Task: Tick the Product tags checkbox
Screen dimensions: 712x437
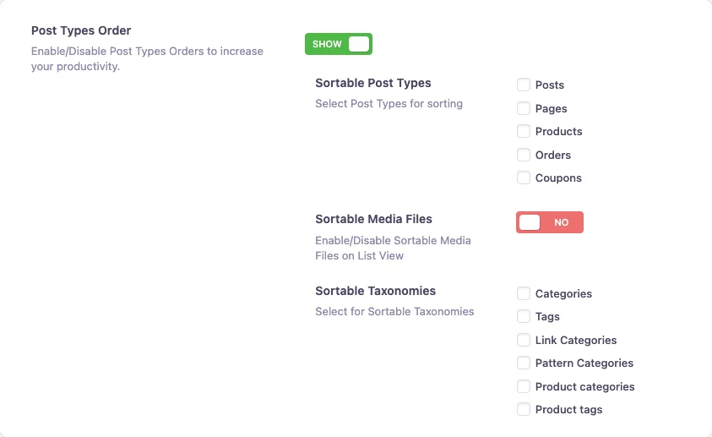Action: click(524, 409)
